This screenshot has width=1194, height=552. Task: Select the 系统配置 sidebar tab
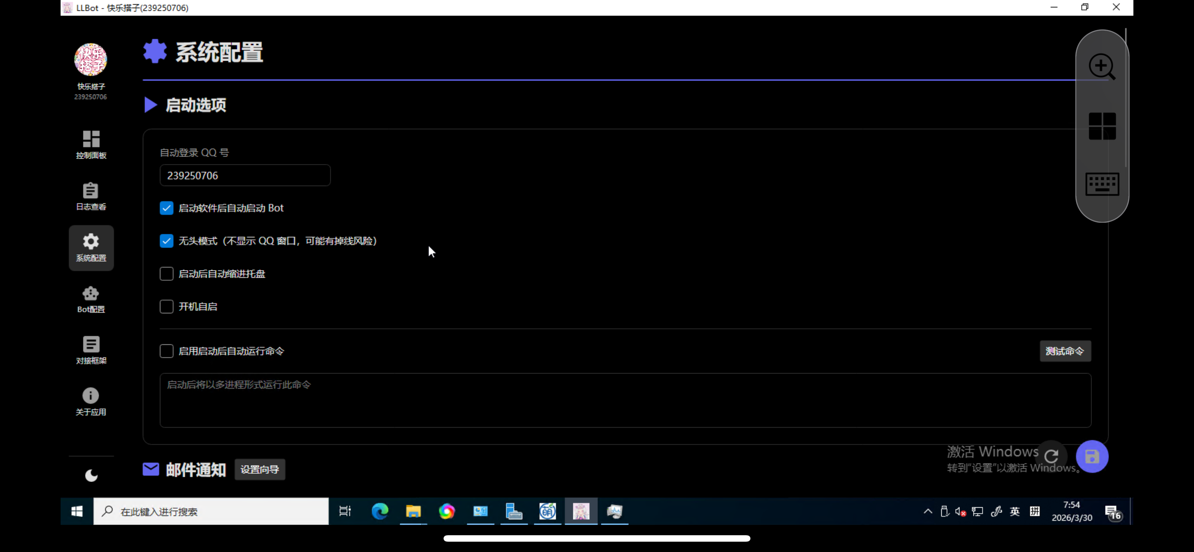(91, 248)
